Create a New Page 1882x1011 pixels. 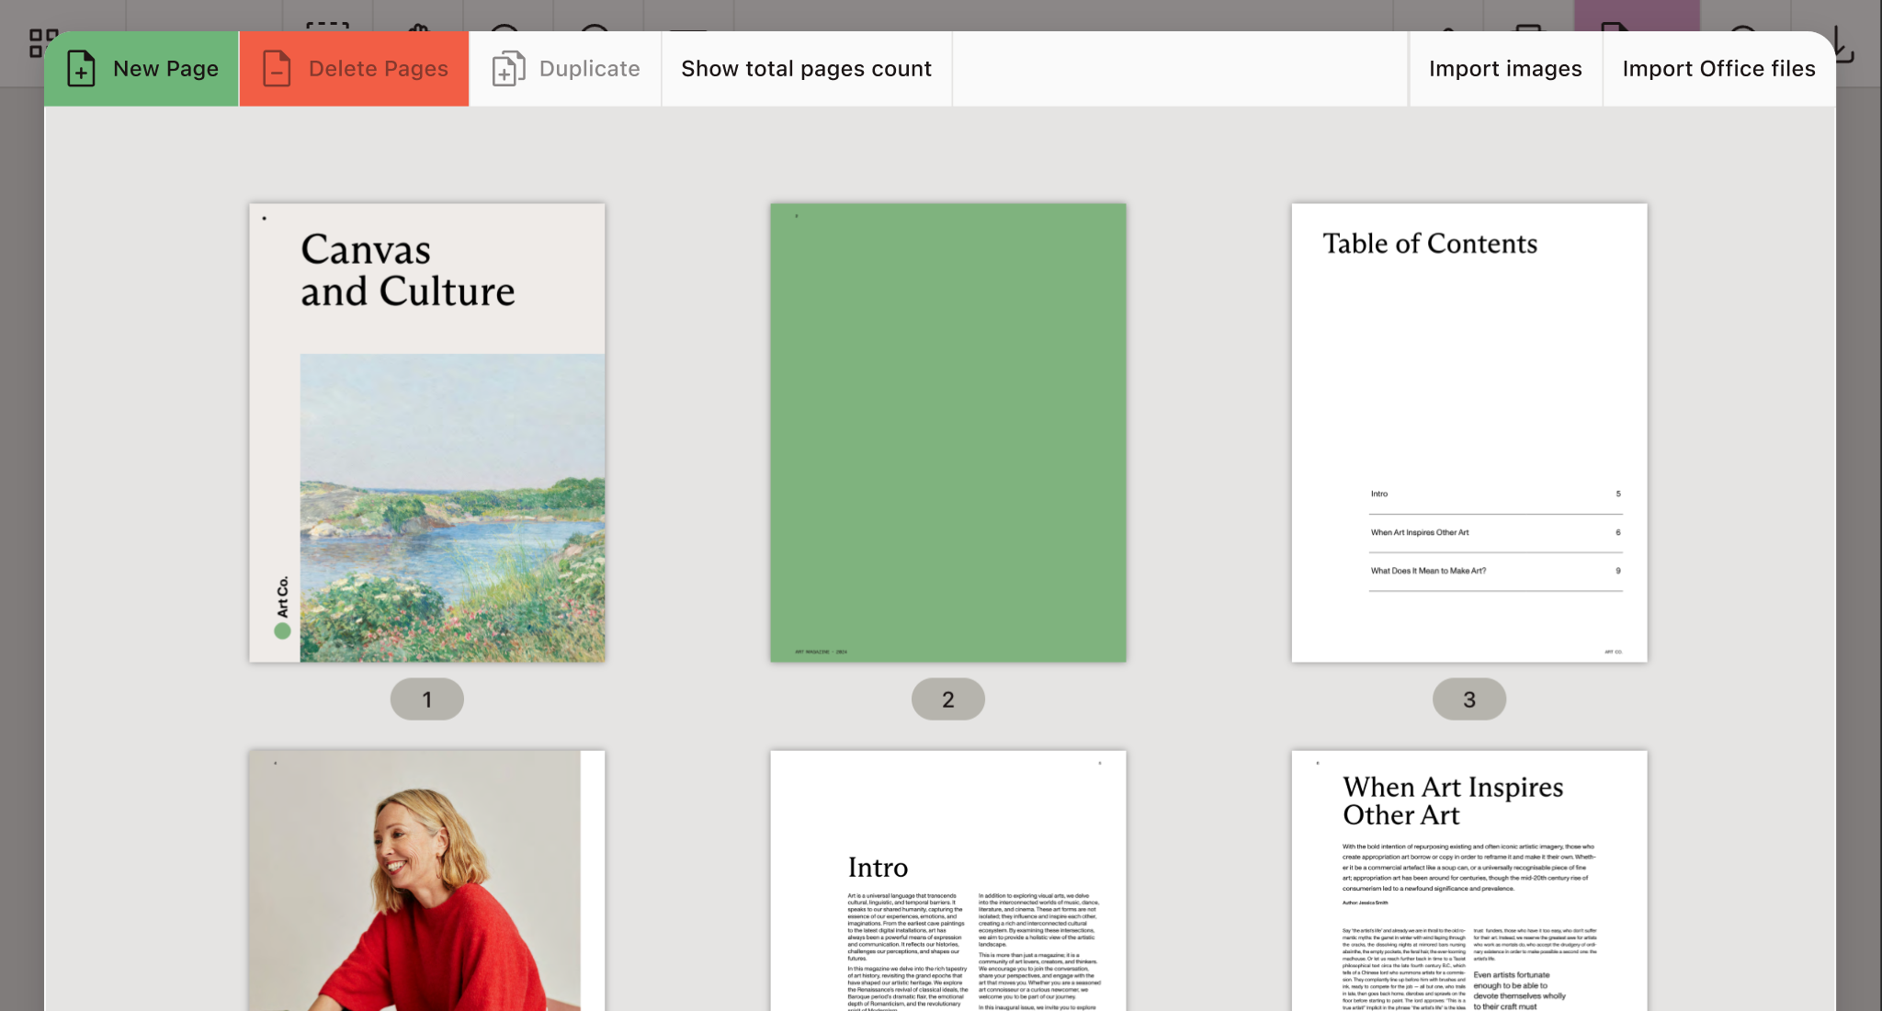point(142,68)
